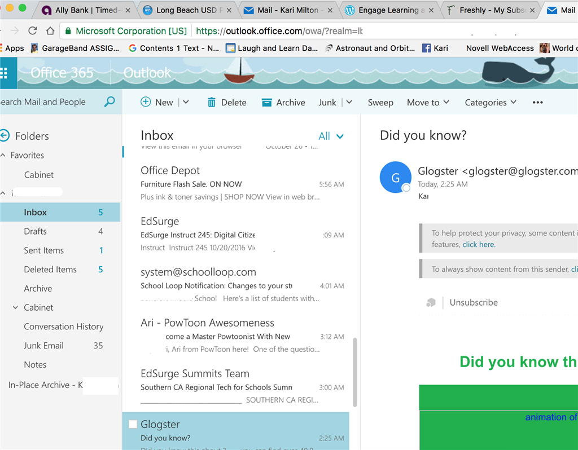Open the Office Depot Furniture Flash Sale email
Image resolution: width=578 pixels, height=450 pixels.
point(236,183)
